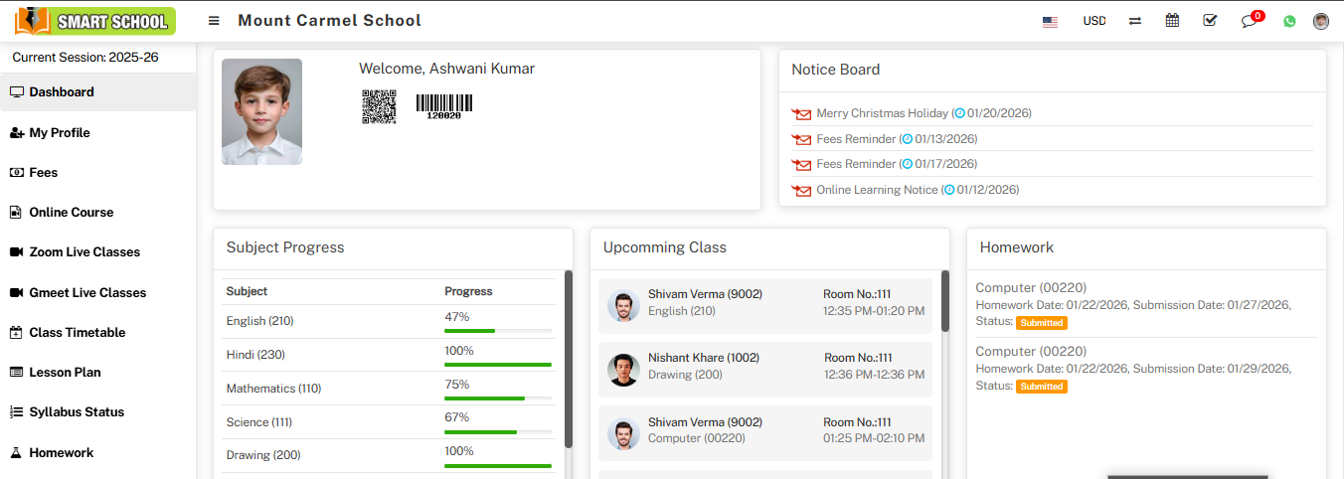This screenshot has width=1344, height=479.
Task: Click the student barcode 120020
Action: click(x=443, y=106)
